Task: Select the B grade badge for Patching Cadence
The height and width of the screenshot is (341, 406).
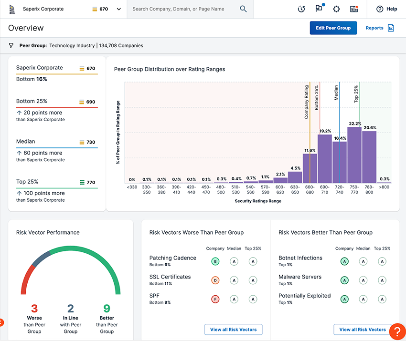Action: tap(215, 261)
